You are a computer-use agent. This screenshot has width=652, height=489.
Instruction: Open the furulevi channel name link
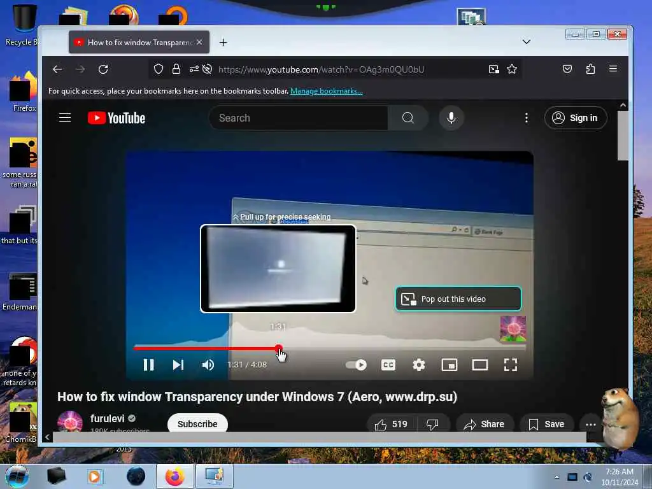click(107, 418)
